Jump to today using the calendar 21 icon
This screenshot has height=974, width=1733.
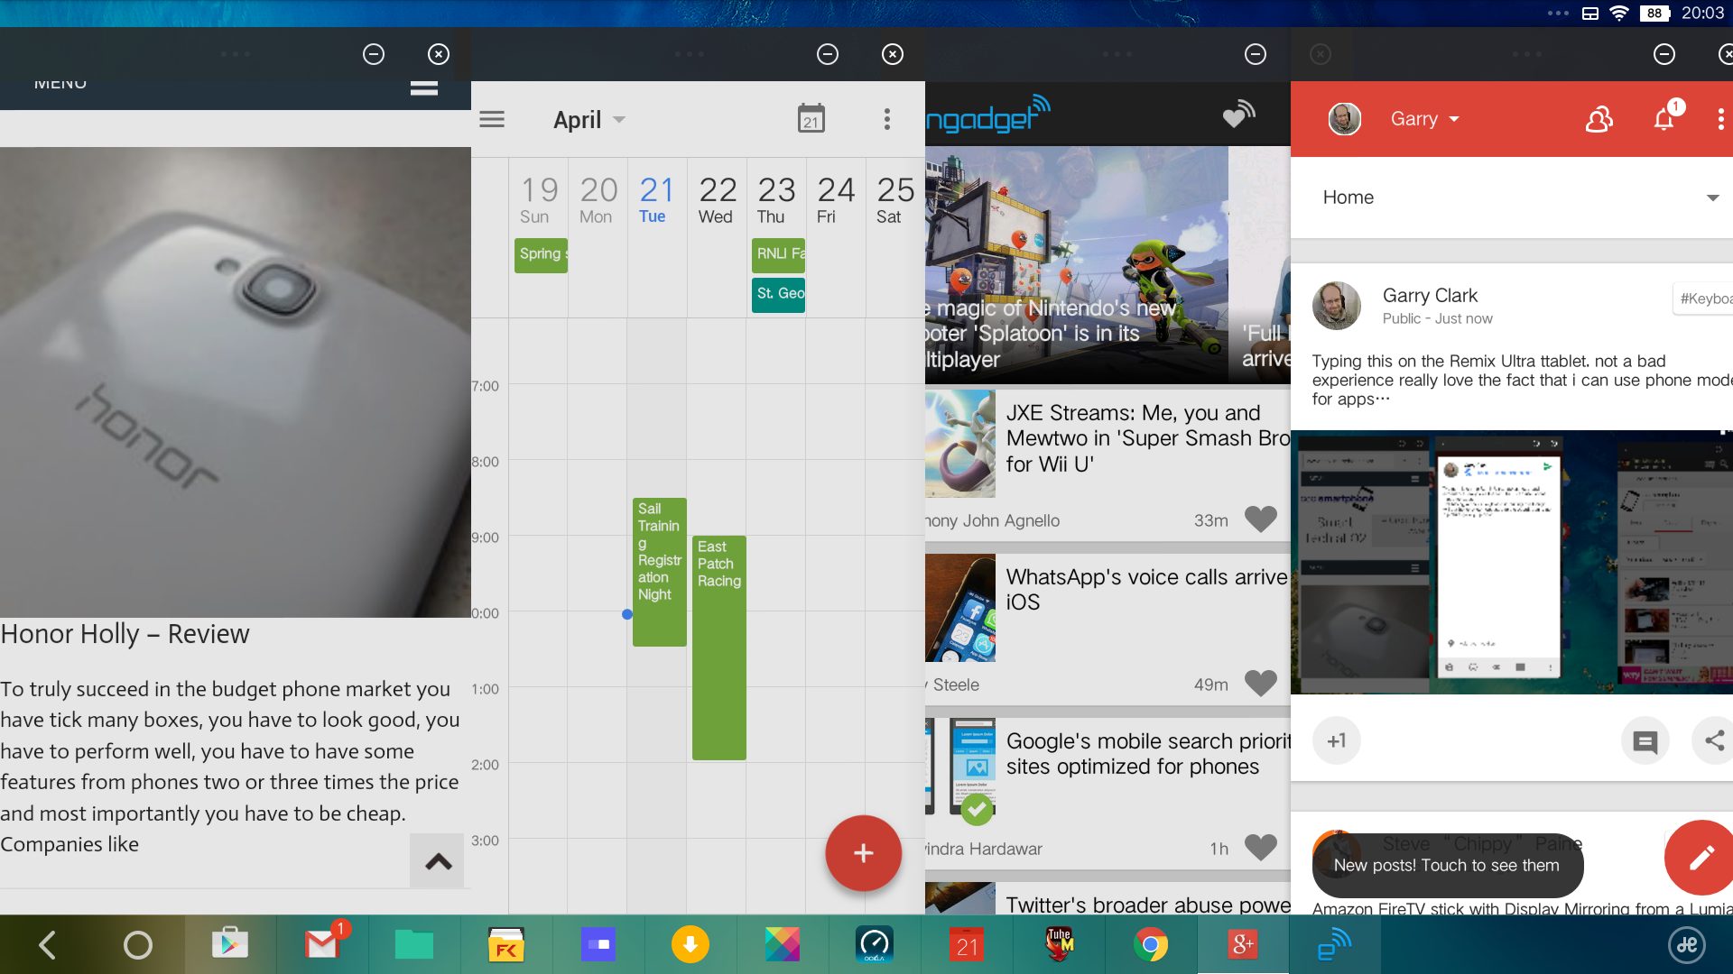[811, 119]
